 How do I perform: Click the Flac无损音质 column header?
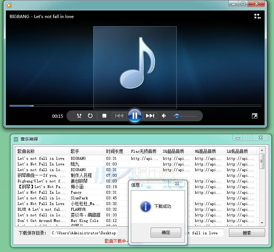pyautogui.click(x=145, y=151)
